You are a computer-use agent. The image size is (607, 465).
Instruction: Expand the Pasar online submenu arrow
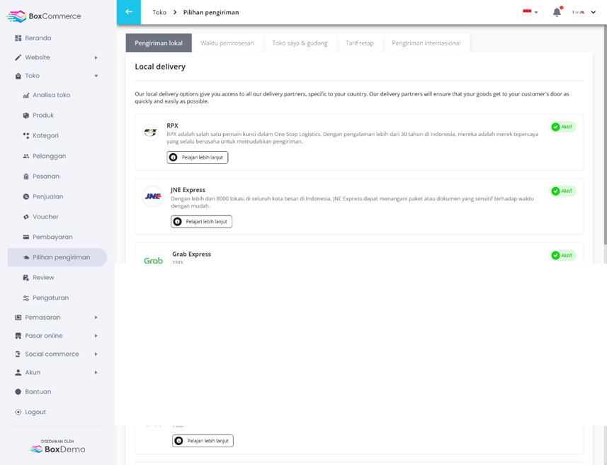[x=96, y=336]
